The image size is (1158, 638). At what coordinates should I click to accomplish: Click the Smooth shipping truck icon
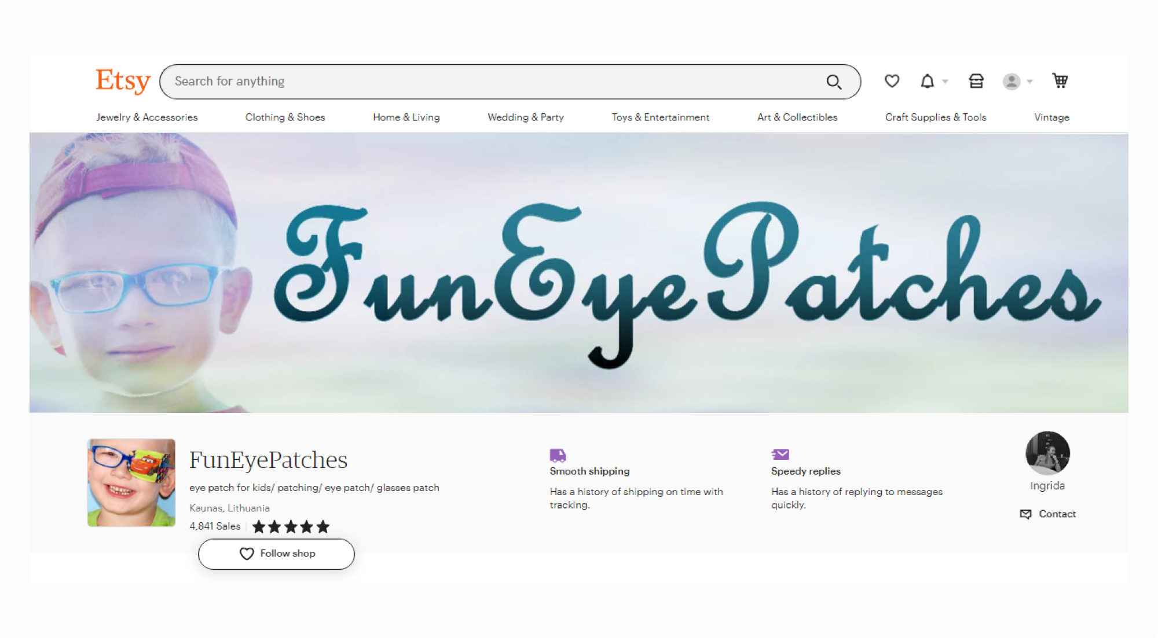tap(558, 455)
